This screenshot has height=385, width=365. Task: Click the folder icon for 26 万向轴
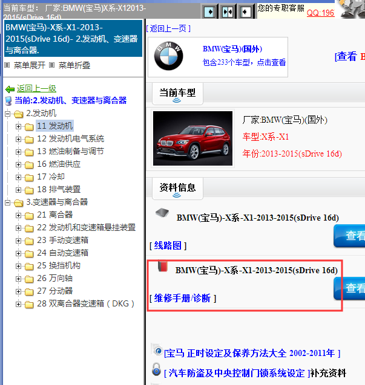tap(29, 279)
